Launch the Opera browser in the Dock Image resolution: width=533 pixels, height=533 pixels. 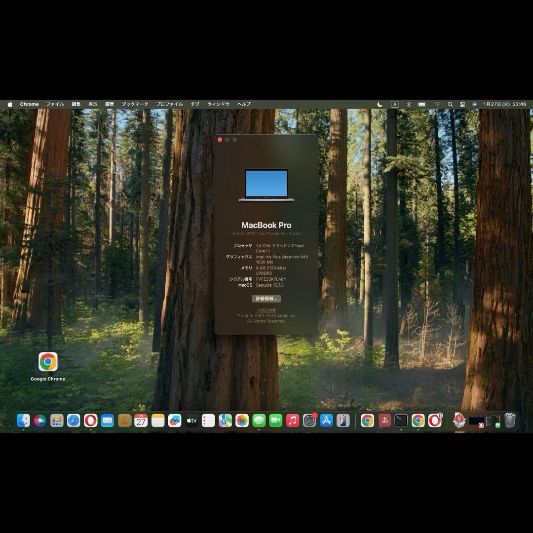tap(90, 420)
